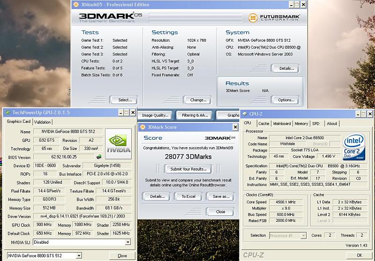Open the About tab in CPU-Z
The height and width of the screenshot is (261, 375).
[x=332, y=124]
